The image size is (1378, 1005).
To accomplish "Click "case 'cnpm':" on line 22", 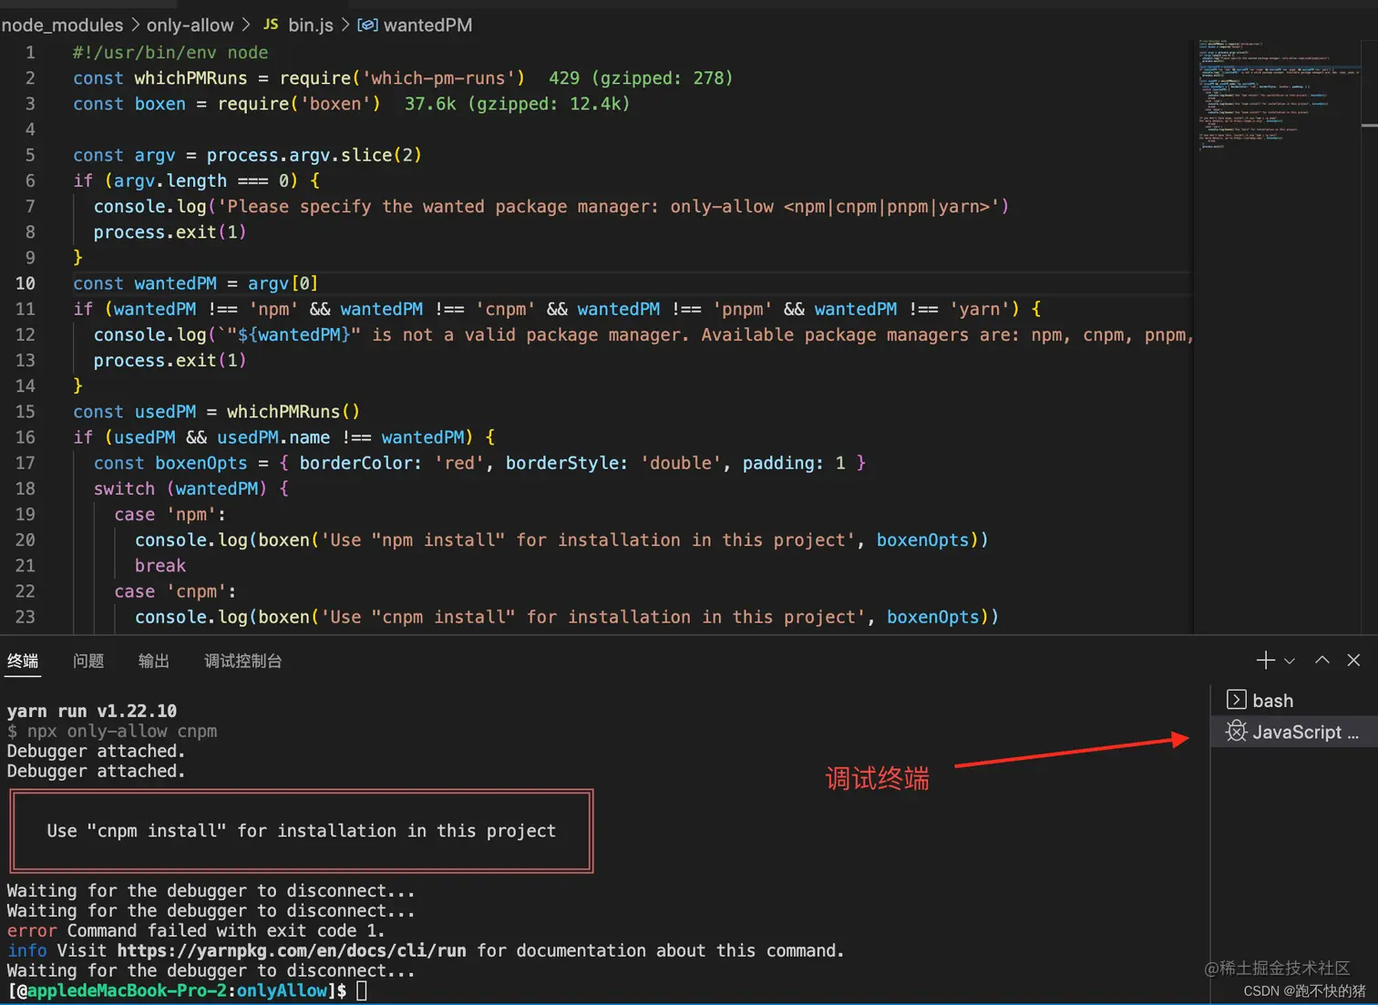I will tap(175, 591).
